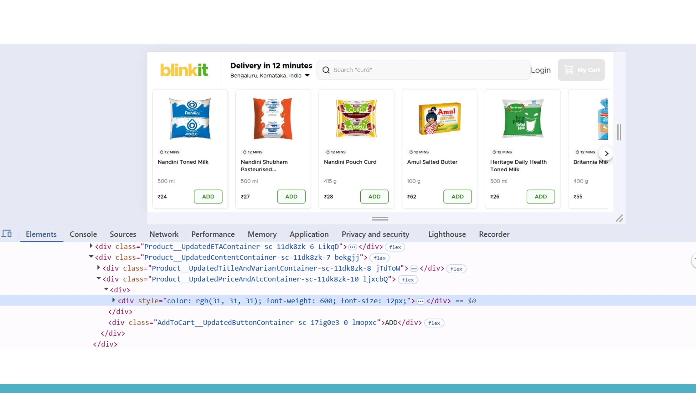Viewport: 696px width, 393px height.
Task: Click the ₹62 price label
Action: coord(411,197)
